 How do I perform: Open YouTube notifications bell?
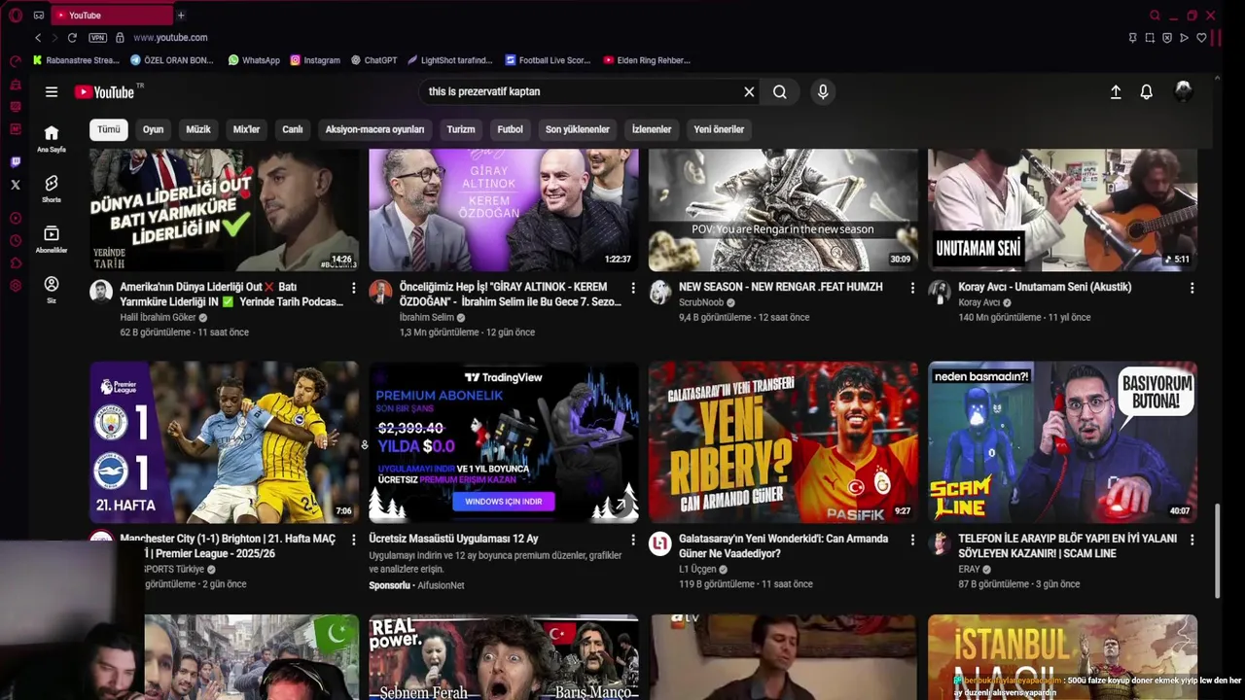pos(1147,91)
